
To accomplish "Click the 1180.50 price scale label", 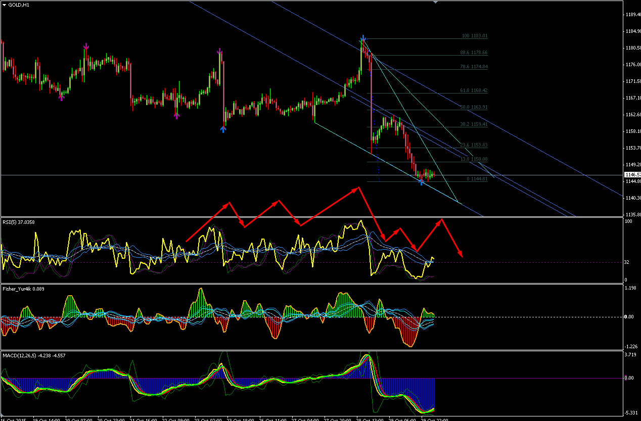I will point(632,48).
